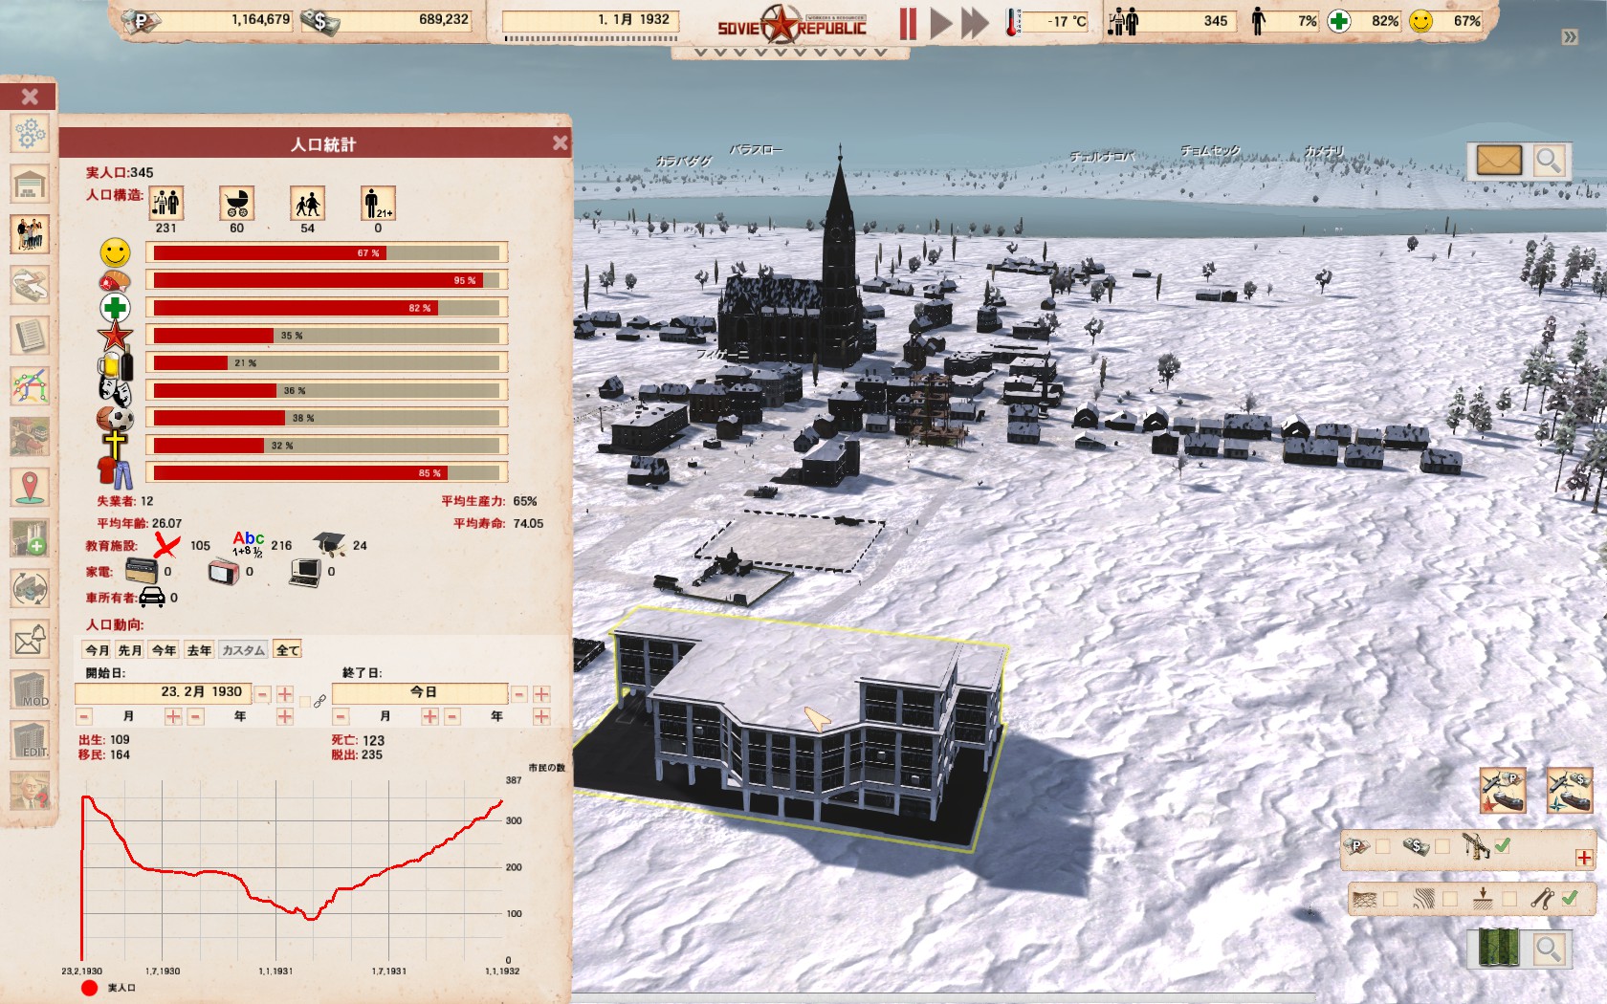Decrease end date month with minus

pos(341,716)
